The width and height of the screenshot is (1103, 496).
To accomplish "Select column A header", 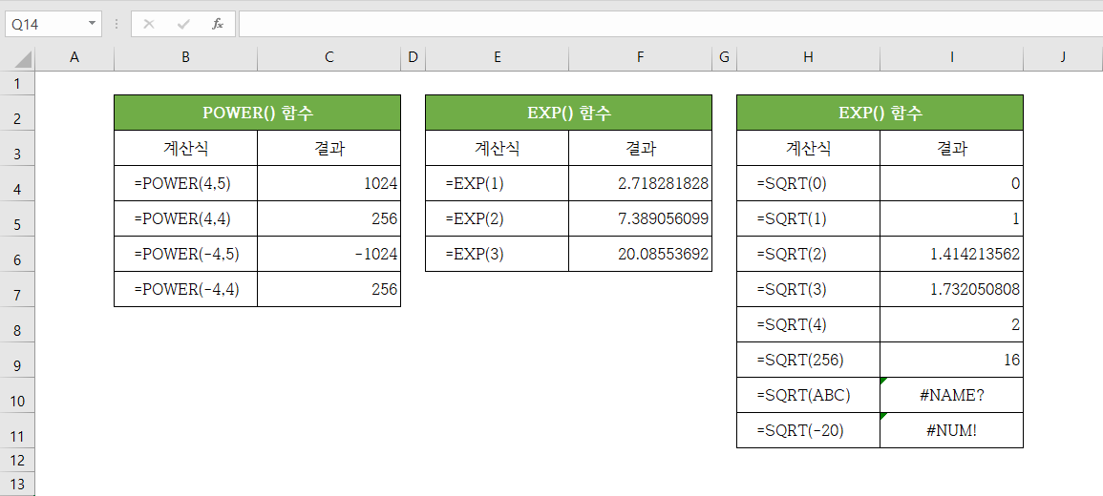I will [74, 57].
